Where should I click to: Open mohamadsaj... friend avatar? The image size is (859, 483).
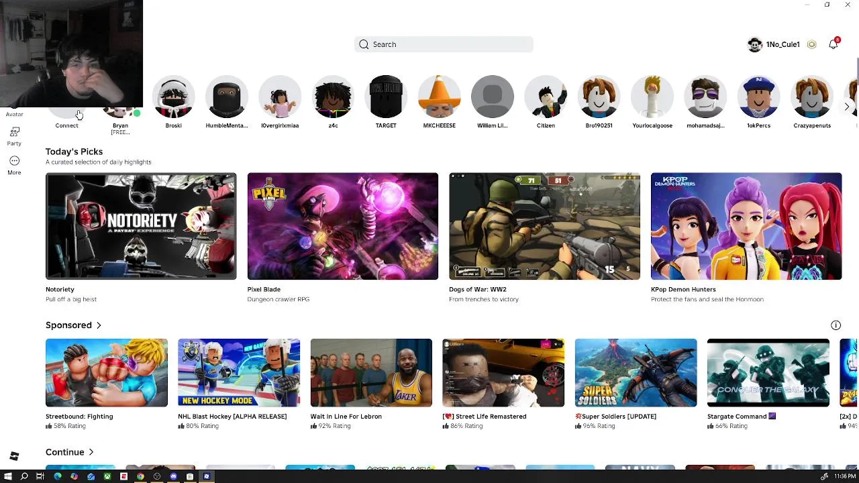pos(705,97)
